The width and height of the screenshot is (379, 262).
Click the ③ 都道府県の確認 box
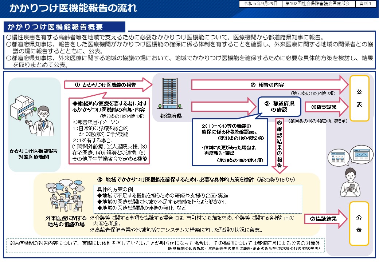pyautogui.click(x=280, y=106)
